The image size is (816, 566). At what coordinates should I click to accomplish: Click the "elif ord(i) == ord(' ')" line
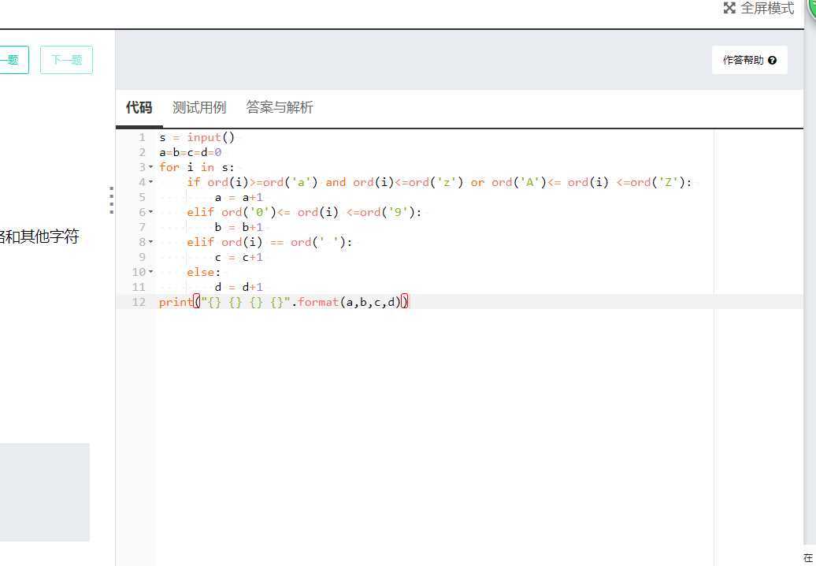[269, 242]
